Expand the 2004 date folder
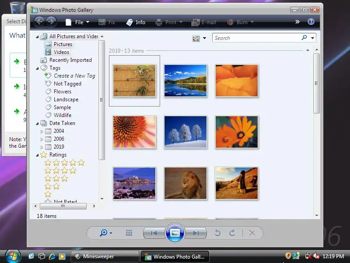The image size is (350, 263). [42, 131]
